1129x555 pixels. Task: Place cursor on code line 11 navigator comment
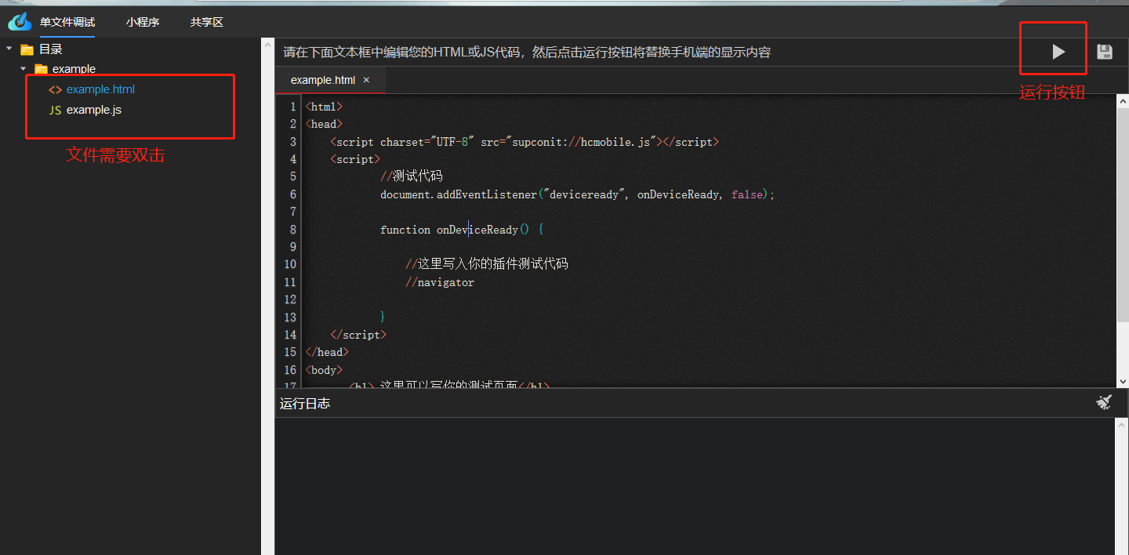[x=440, y=282]
